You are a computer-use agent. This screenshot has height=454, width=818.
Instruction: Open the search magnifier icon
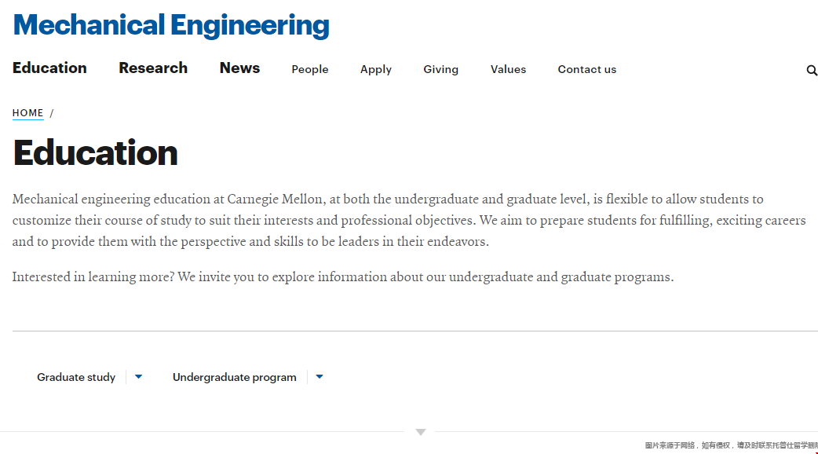[x=812, y=71]
